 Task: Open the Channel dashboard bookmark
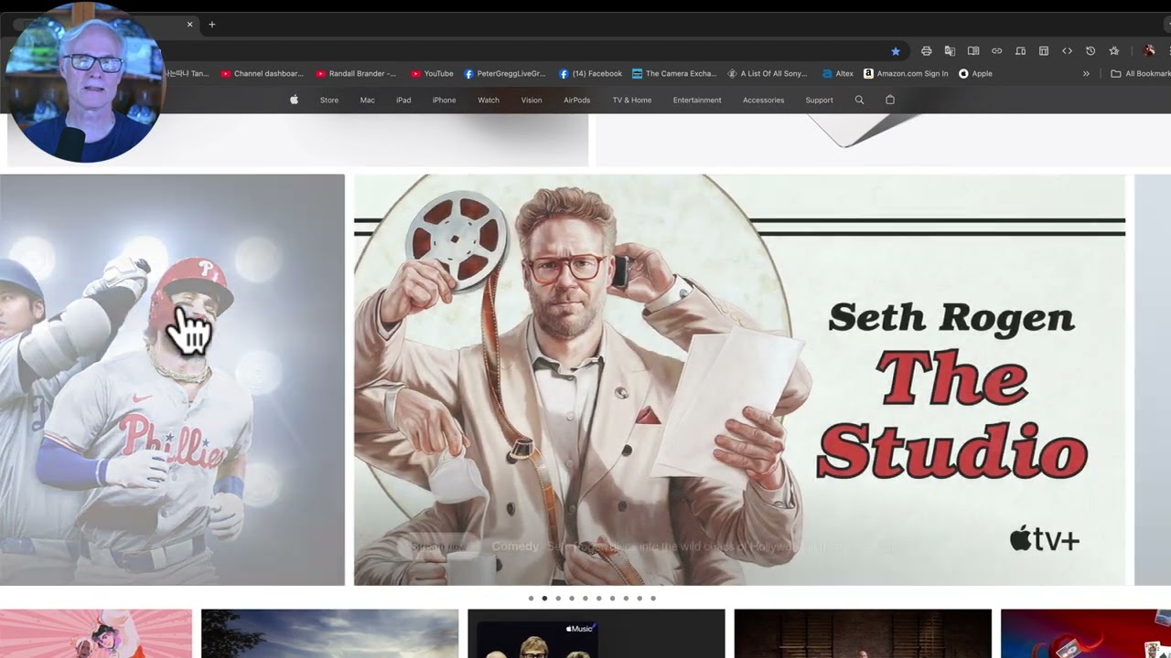point(262,74)
